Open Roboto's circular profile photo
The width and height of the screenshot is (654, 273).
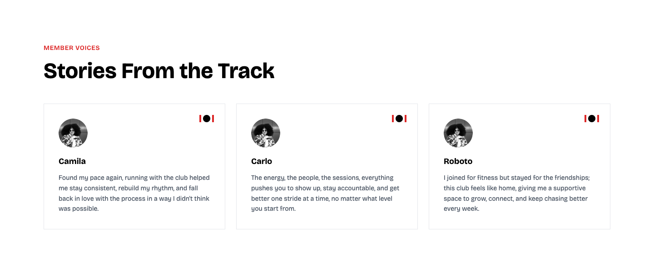[458, 133]
